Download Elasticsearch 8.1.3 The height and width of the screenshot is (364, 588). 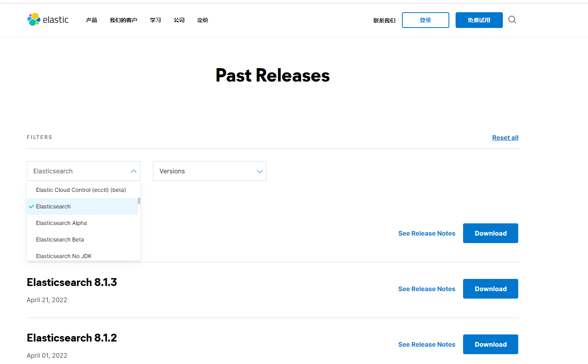491,289
